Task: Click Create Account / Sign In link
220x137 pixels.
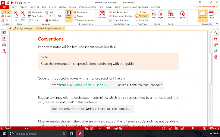Action: (x=206, y=7)
